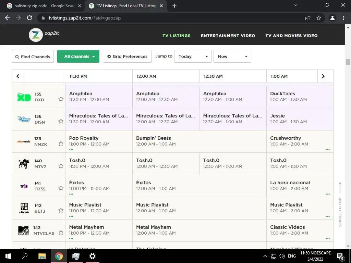The image size is (351, 263).
Task: Click the Disney XD channel logo
Action: (24, 97)
